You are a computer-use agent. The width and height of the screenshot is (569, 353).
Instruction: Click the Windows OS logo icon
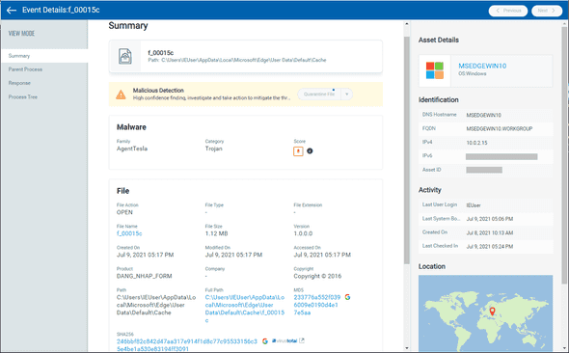click(x=435, y=70)
